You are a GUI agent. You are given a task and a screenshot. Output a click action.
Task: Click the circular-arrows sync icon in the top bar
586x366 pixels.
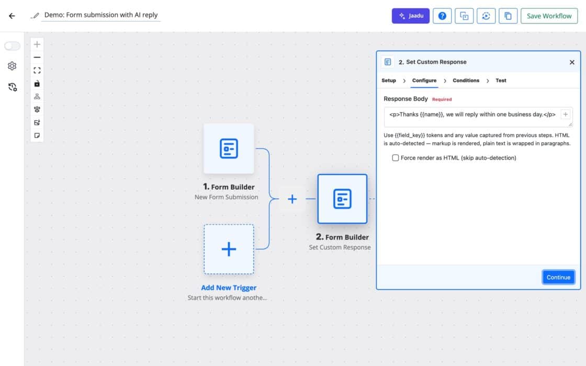pyautogui.click(x=486, y=16)
